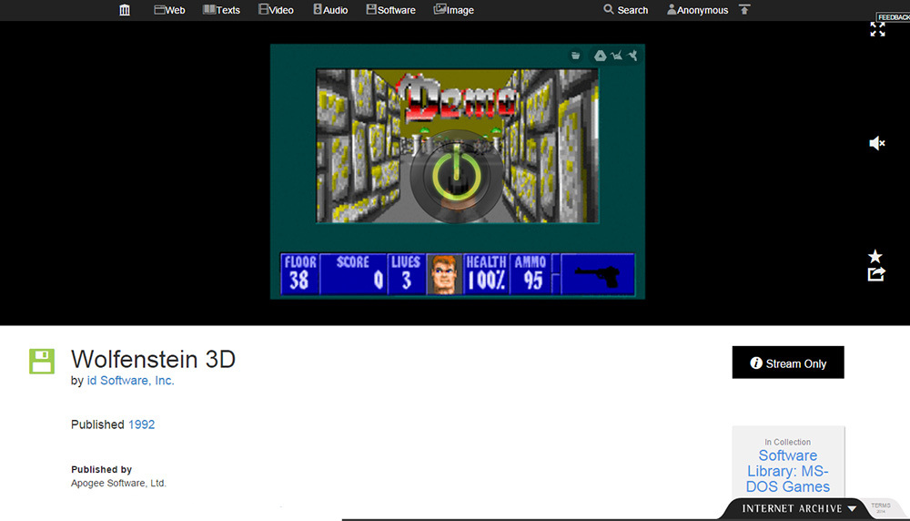Open the Software section
This screenshot has width=910, height=521.
[390, 10]
